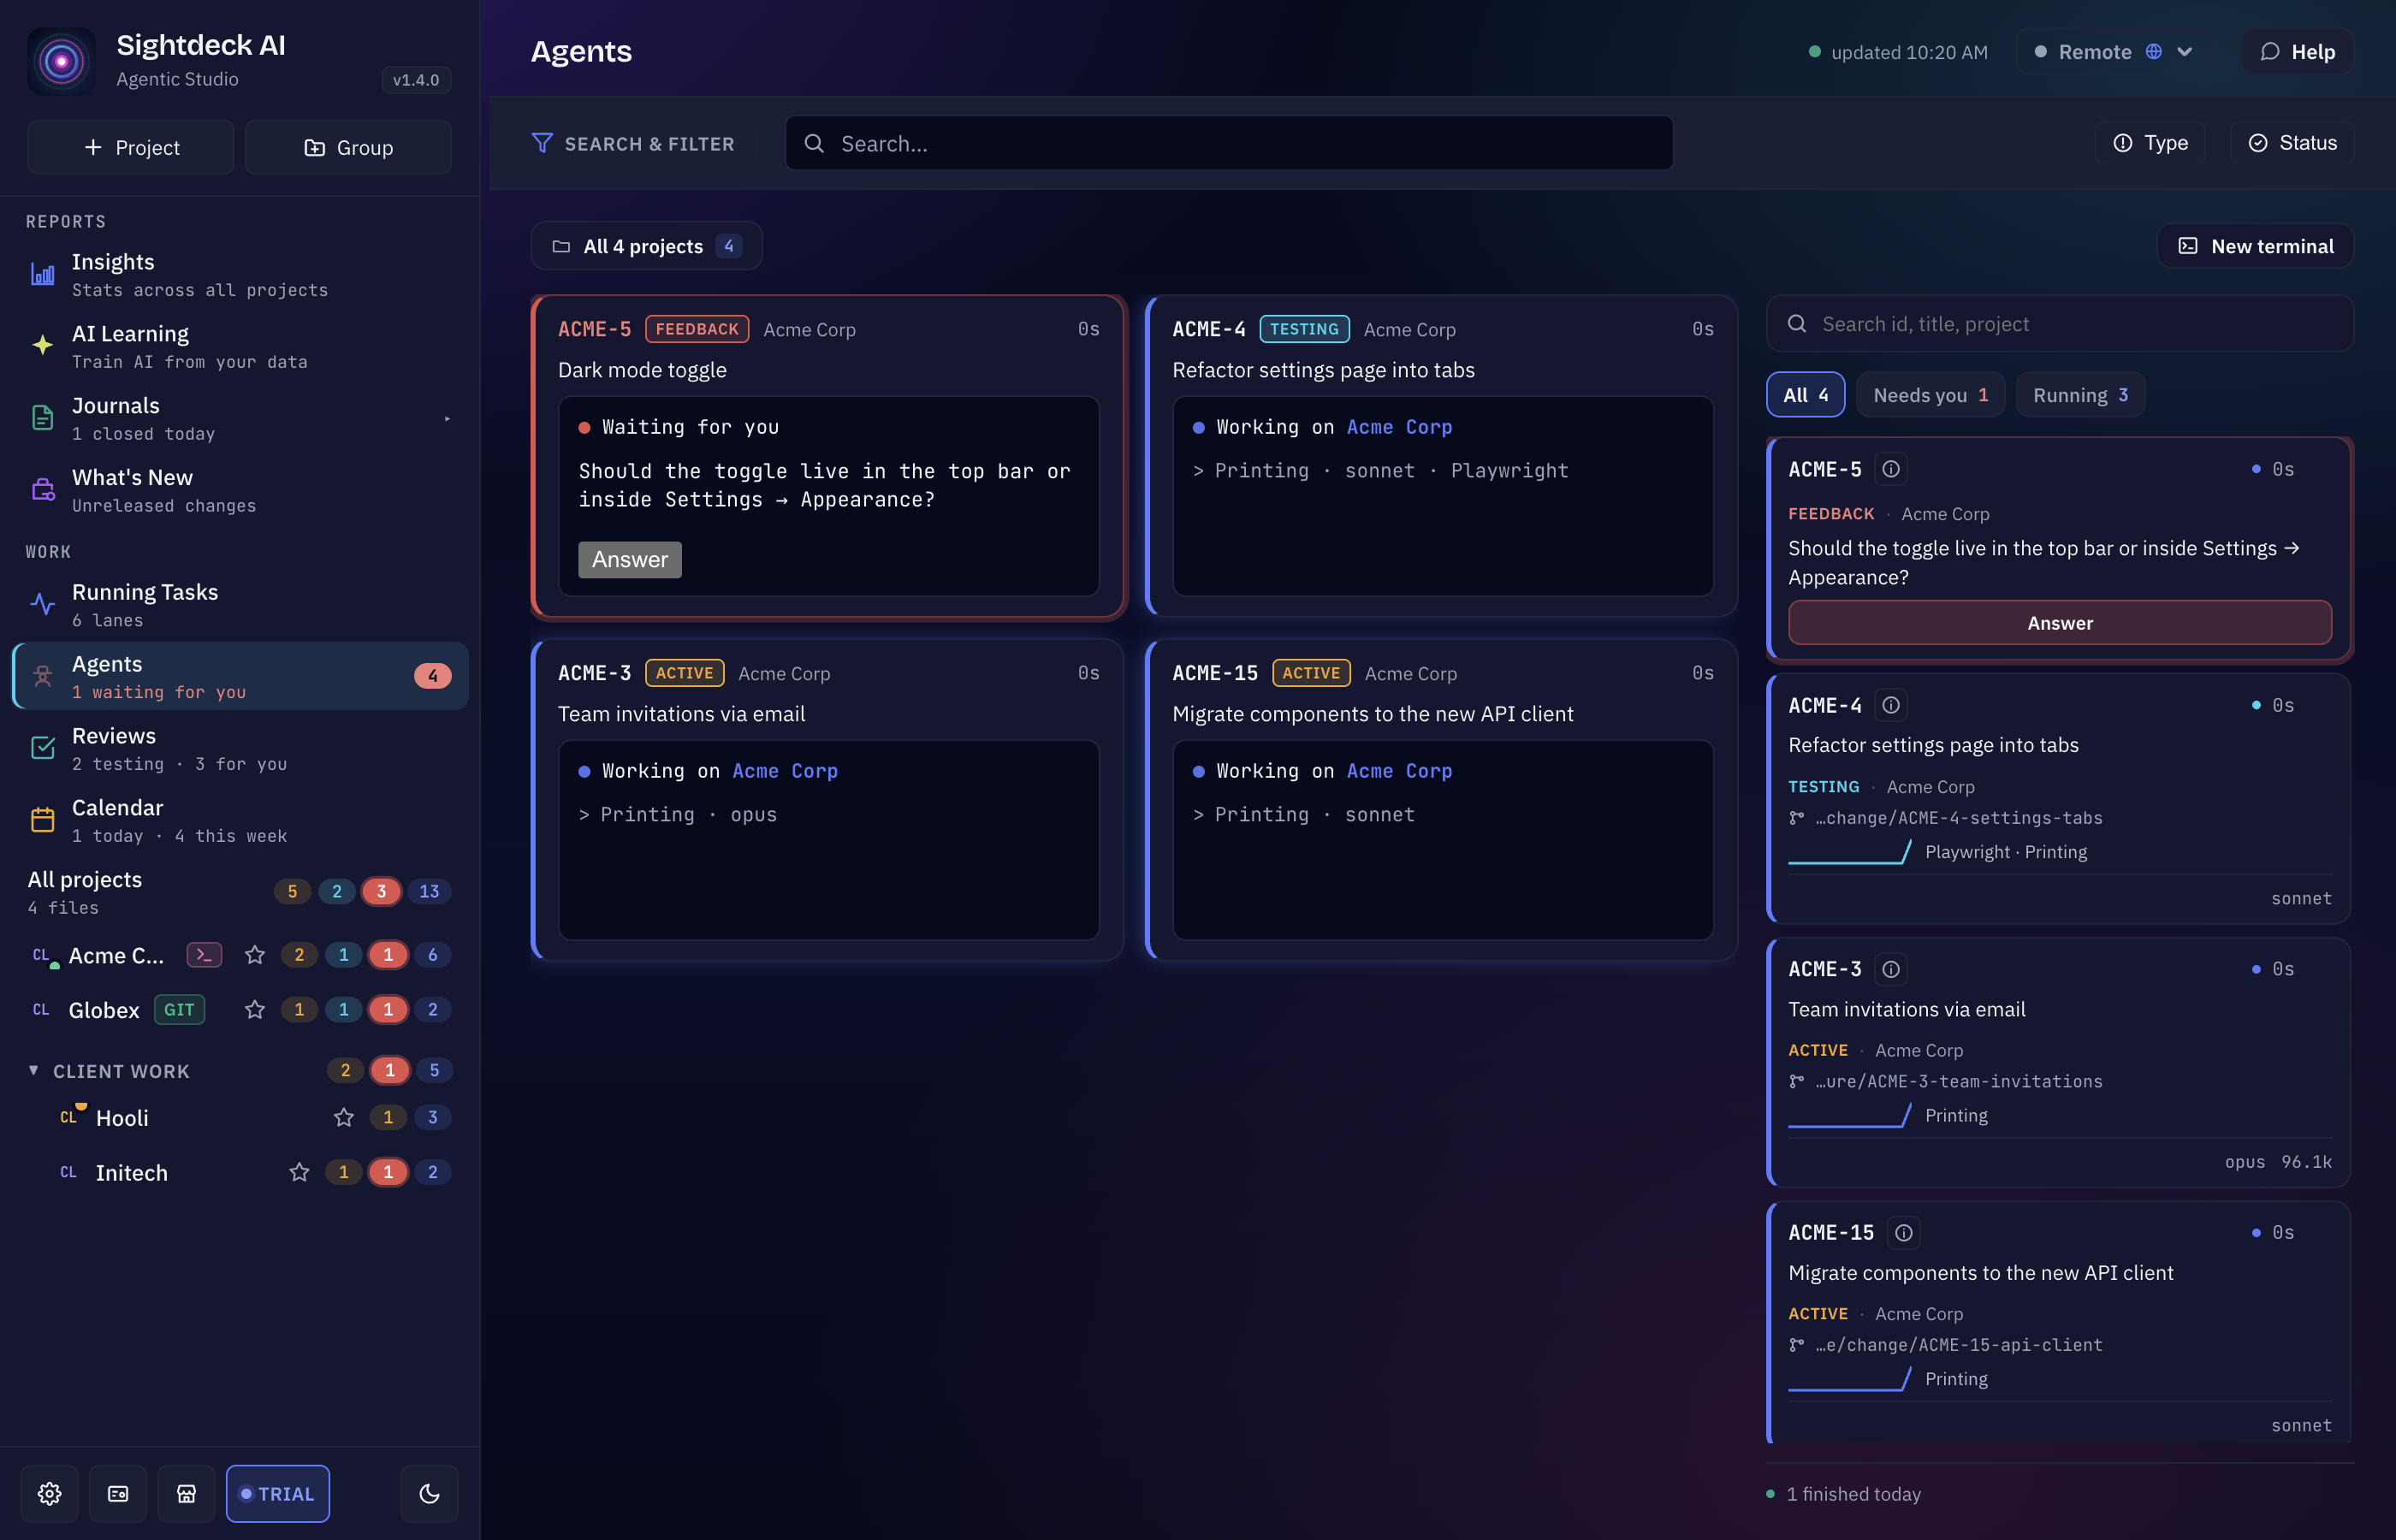The width and height of the screenshot is (2396, 1540).
Task: Open the Remote connection dropdown
Action: click(x=2114, y=52)
